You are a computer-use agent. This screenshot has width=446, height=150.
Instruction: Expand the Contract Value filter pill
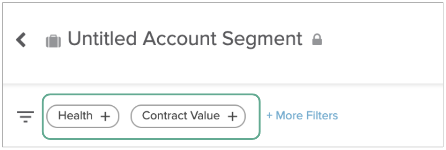pyautogui.click(x=188, y=116)
